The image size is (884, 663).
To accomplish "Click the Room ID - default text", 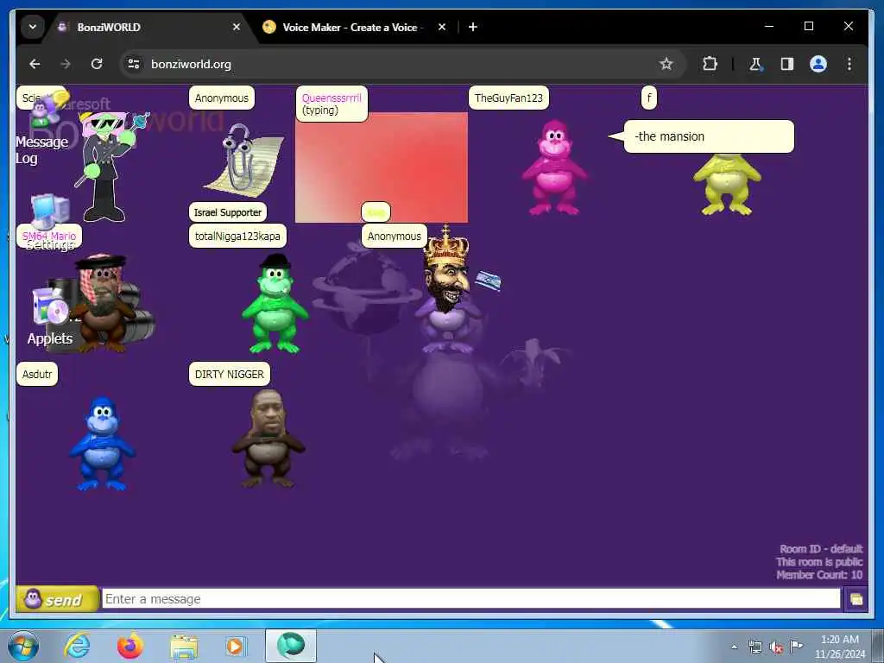I will click(821, 548).
